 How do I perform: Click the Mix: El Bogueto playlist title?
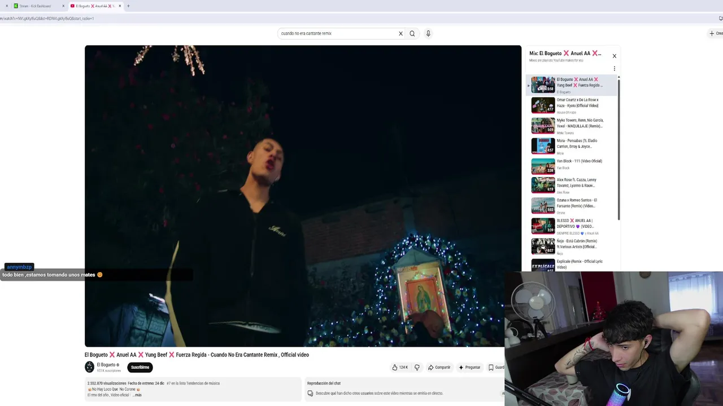click(565, 54)
